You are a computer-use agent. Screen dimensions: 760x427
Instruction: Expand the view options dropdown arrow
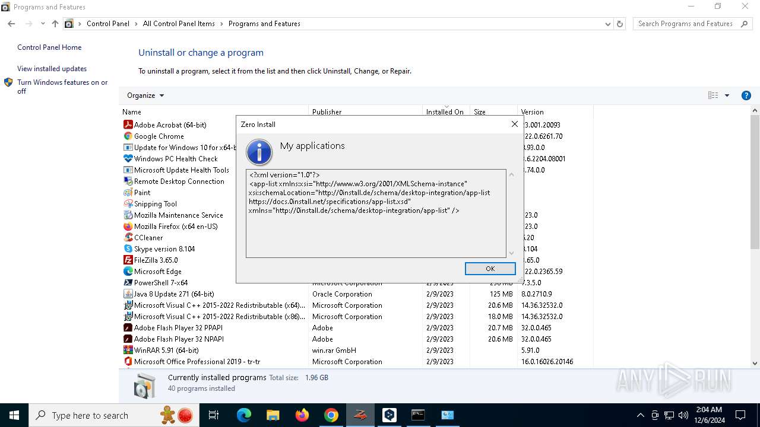(727, 95)
